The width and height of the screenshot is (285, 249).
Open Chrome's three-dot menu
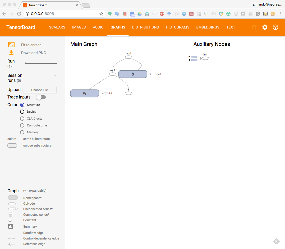[x=280, y=14]
